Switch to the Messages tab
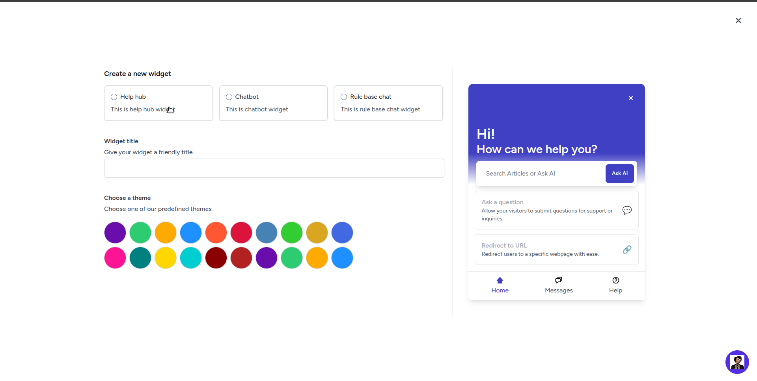 (x=558, y=285)
